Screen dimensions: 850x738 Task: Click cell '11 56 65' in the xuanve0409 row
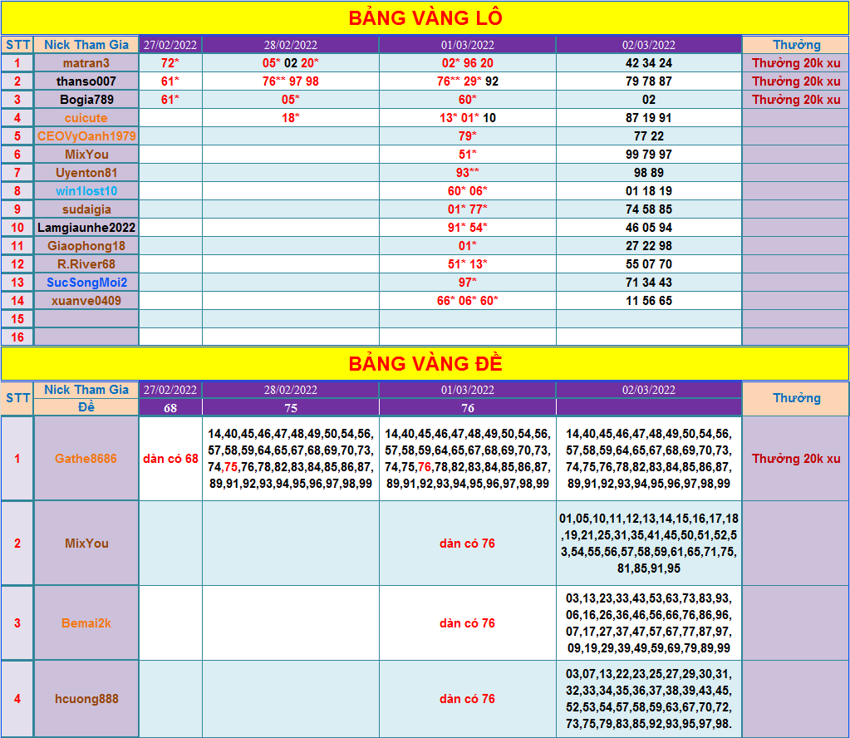pyautogui.click(x=648, y=301)
